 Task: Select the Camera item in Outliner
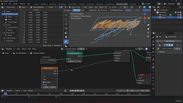pos(164,15)
